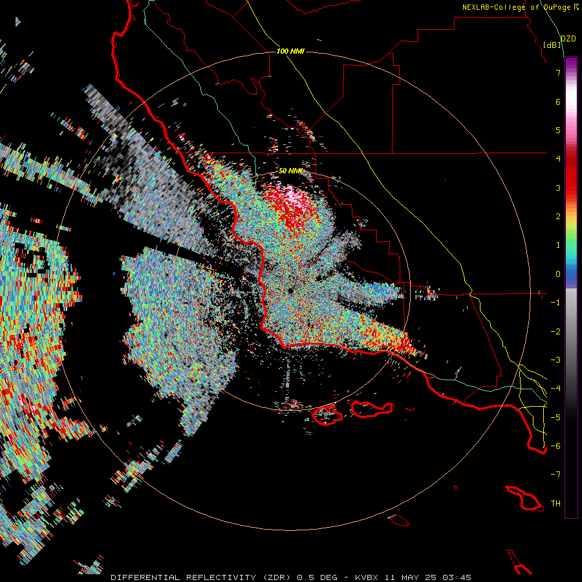Click the black radar site dot at the ring center
This screenshot has height=582, width=582.
coord(291,292)
